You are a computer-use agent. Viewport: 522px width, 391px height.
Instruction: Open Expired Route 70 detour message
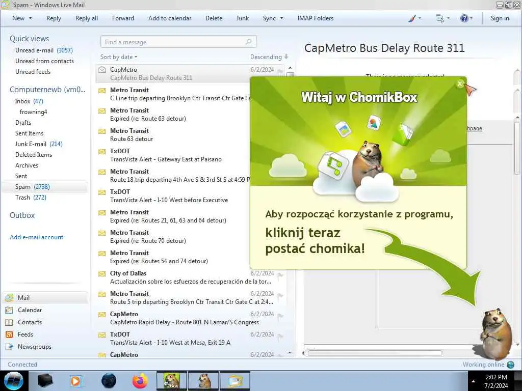tap(173, 236)
